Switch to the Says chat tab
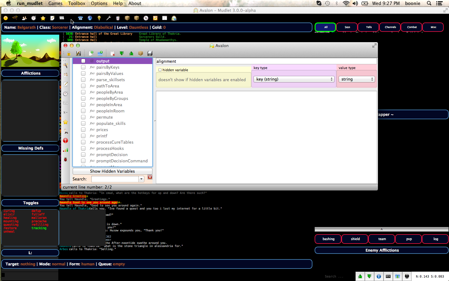Viewport: 449px width, 281px height. click(x=347, y=27)
